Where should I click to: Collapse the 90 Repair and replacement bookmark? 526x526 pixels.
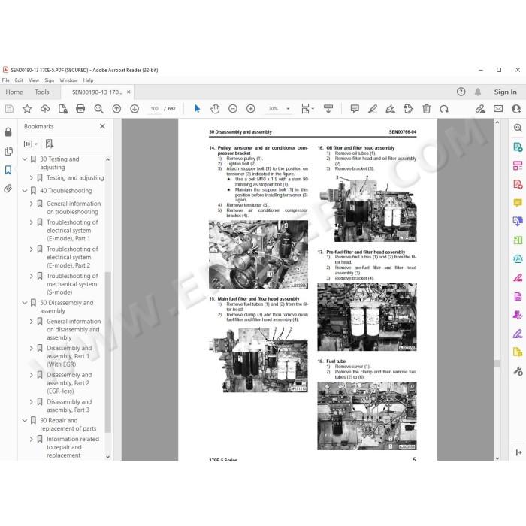click(x=25, y=420)
